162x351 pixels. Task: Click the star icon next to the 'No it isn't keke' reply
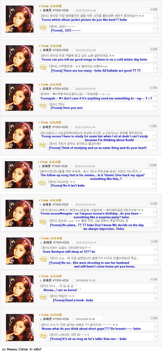pyautogui.click(x=42, y=182)
